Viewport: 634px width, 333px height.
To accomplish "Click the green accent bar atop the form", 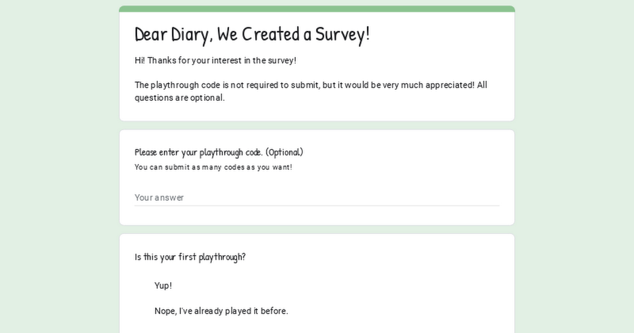I will point(317,9).
